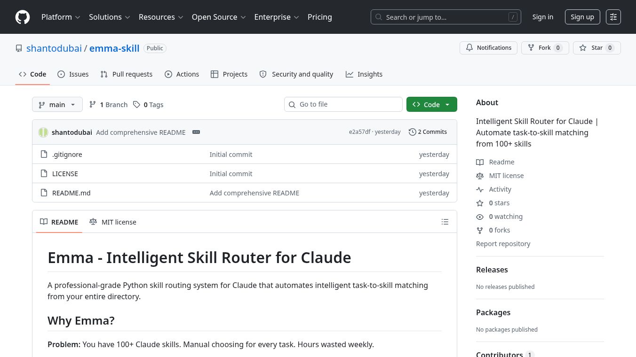The image size is (636, 357).
Task: Open MIT license link in About
Action: [500, 176]
